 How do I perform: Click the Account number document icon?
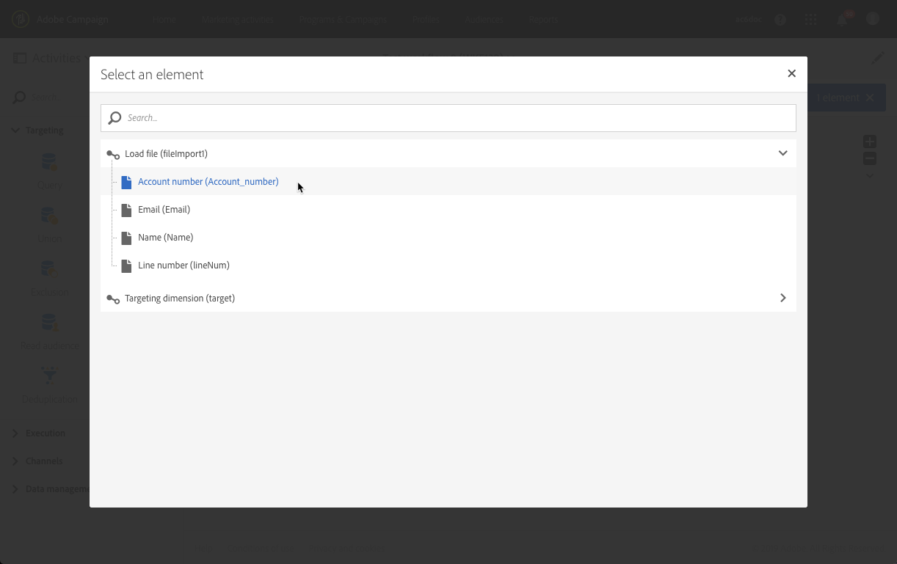pyautogui.click(x=126, y=182)
